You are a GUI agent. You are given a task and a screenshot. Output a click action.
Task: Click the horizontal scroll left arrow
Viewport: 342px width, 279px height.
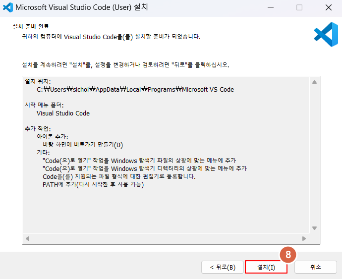pyautogui.click(x=27, y=238)
